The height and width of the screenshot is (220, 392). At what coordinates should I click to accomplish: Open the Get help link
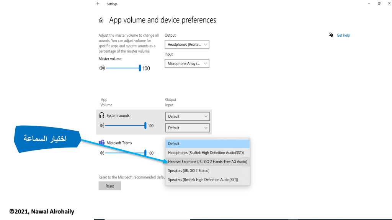coord(343,36)
